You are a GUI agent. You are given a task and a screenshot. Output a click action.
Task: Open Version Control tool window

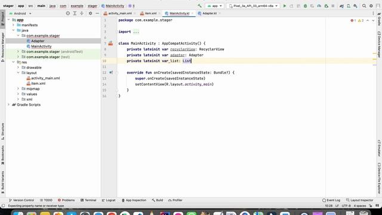point(21,200)
